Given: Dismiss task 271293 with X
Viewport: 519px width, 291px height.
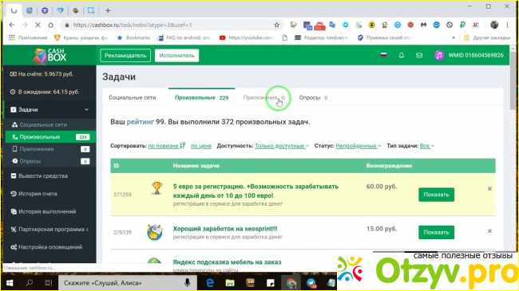Looking at the screenshot, I should tap(489, 188).
